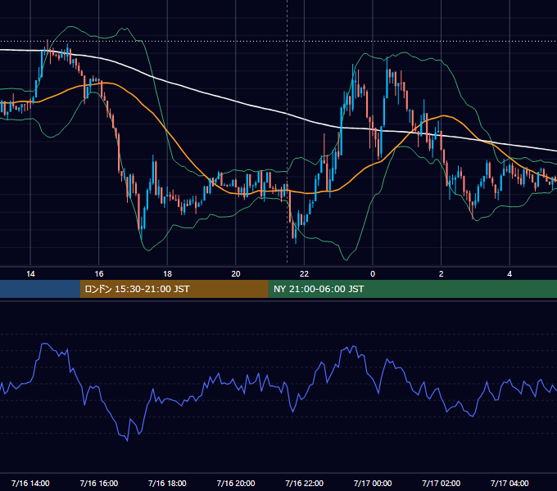Click the hour 20 axis label
The width and height of the screenshot is (557, 491).
point(236,274)
